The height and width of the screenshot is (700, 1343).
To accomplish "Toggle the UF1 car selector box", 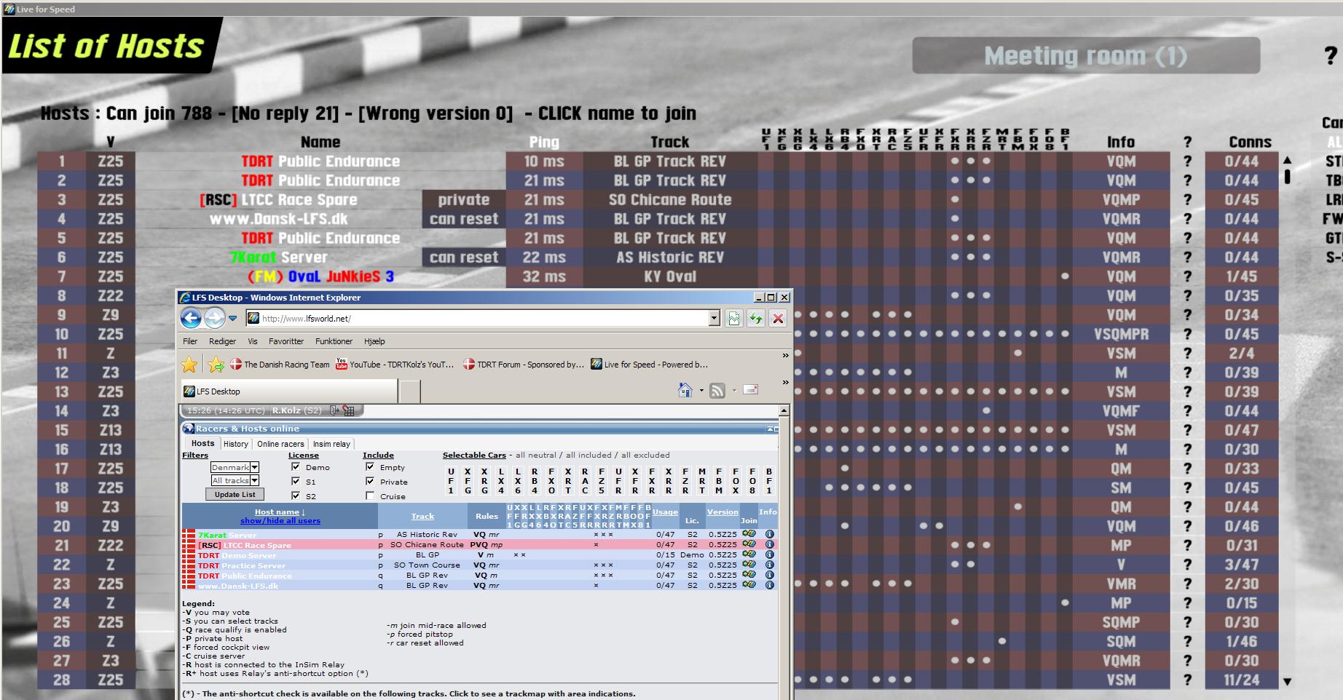I will (x=451, y=481).
